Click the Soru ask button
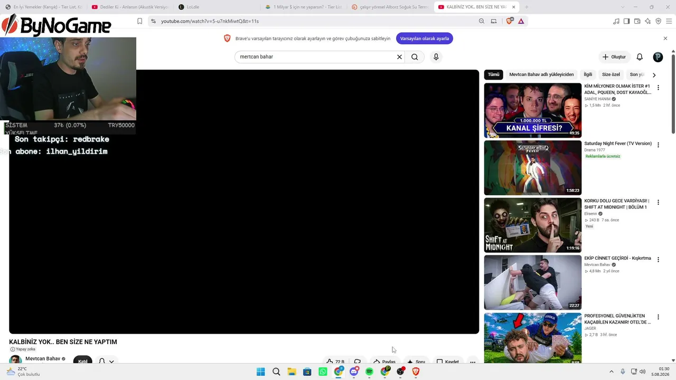This screenshot has width=676, height=380. point(416,362)
